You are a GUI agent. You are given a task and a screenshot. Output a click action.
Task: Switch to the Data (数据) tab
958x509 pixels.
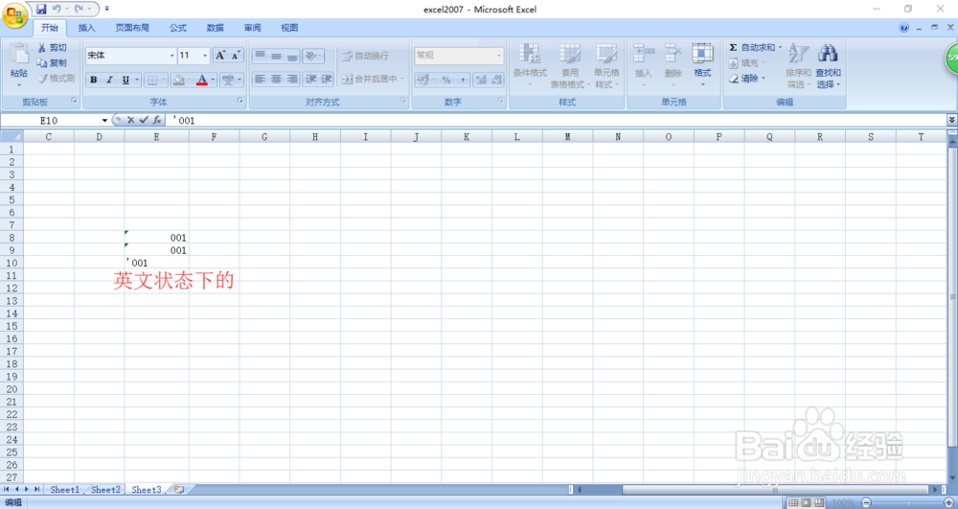215,28
